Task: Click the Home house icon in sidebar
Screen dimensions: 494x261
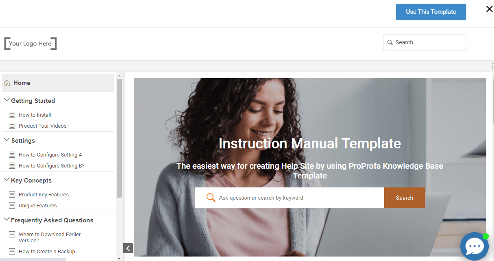Action: [7, 83]
